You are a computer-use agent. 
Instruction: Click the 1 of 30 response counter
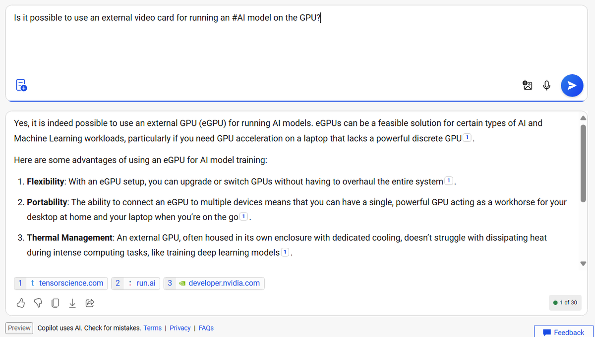[x=565, y=302]
